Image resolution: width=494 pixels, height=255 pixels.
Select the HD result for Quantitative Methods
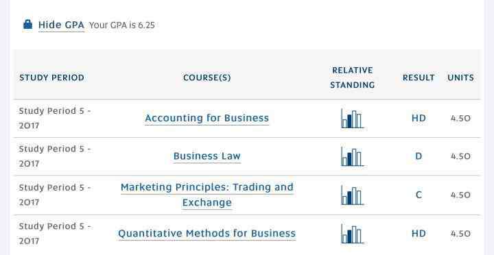pyautogui.click(x=419, y=234)
